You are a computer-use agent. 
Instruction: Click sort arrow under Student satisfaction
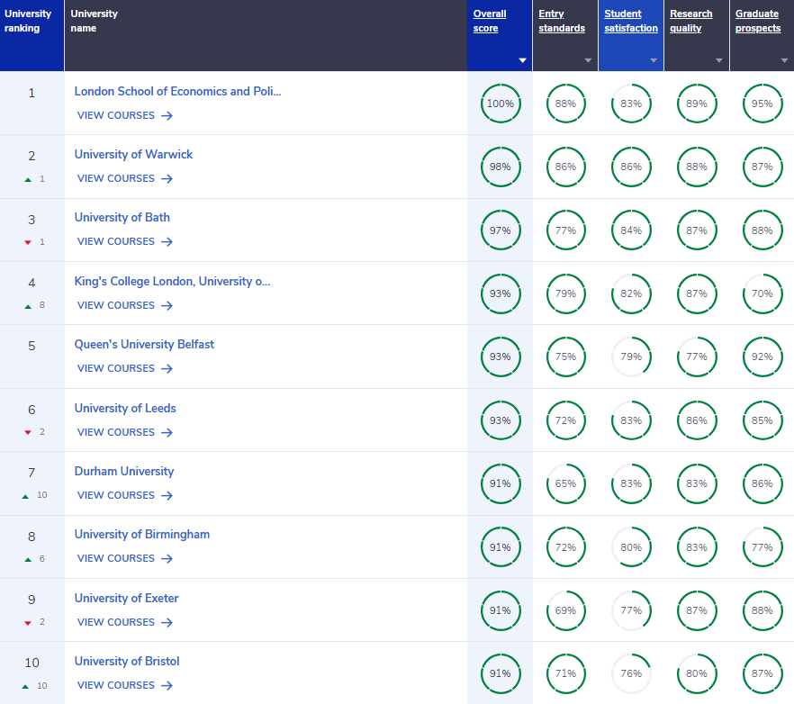(654, 61)
